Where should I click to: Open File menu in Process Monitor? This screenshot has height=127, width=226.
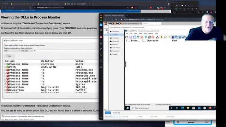127,34
